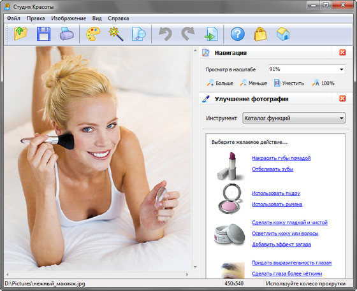Click the redo arrow icon
357x291 pixels.
pos(188,34)
